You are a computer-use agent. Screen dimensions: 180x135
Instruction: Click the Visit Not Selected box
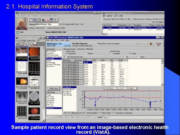pyautogui.click(x=84, y=44)
